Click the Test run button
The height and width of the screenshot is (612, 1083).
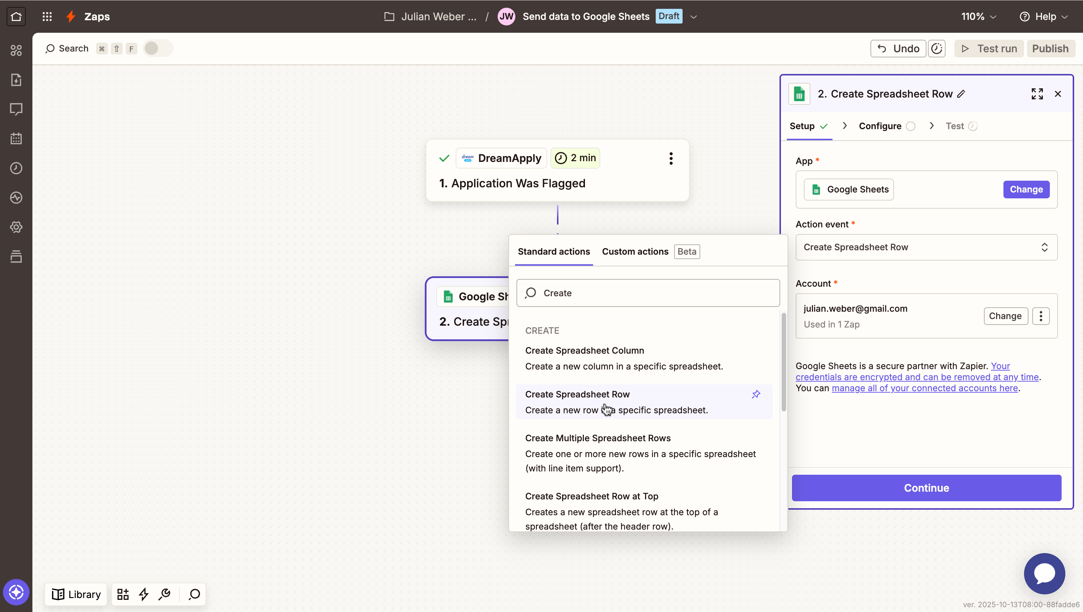(x=989, y=48)
